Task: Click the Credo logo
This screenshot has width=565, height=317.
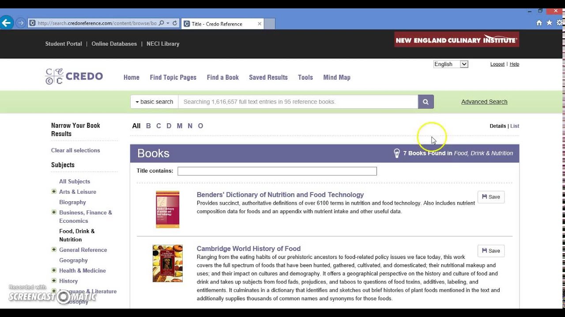Action: coord(74,77)
